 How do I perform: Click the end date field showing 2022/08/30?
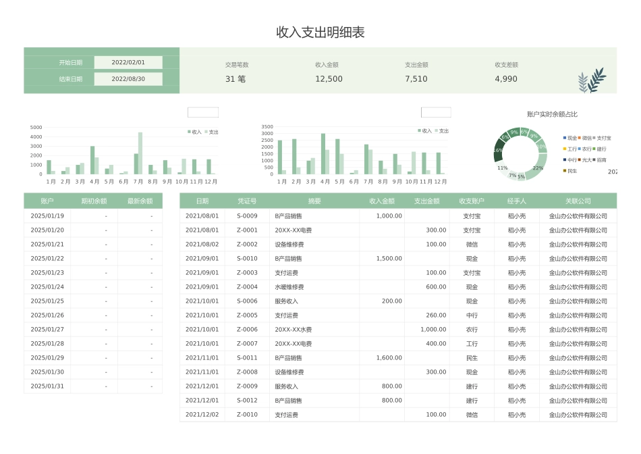coord(128,78)
